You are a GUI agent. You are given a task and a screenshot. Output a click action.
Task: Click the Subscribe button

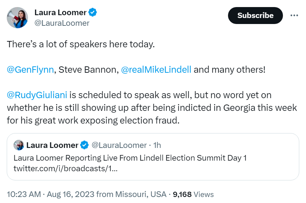pos(255,16)
